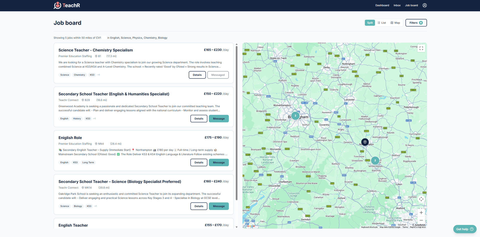View Details for the Enigllish Role listing
Image resolution: width=480 pixels, height=237 pixels.
[199, 162]
